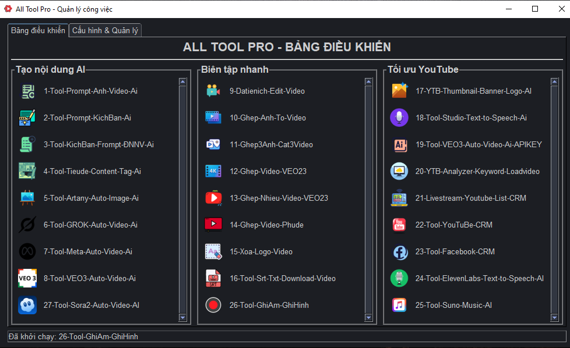
Task: Open the 4-Tool-Tieude-Content-Tag-Ai icon
Action: coord(27,171)
